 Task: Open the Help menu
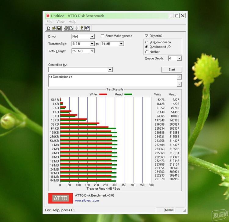click(72, 22)
